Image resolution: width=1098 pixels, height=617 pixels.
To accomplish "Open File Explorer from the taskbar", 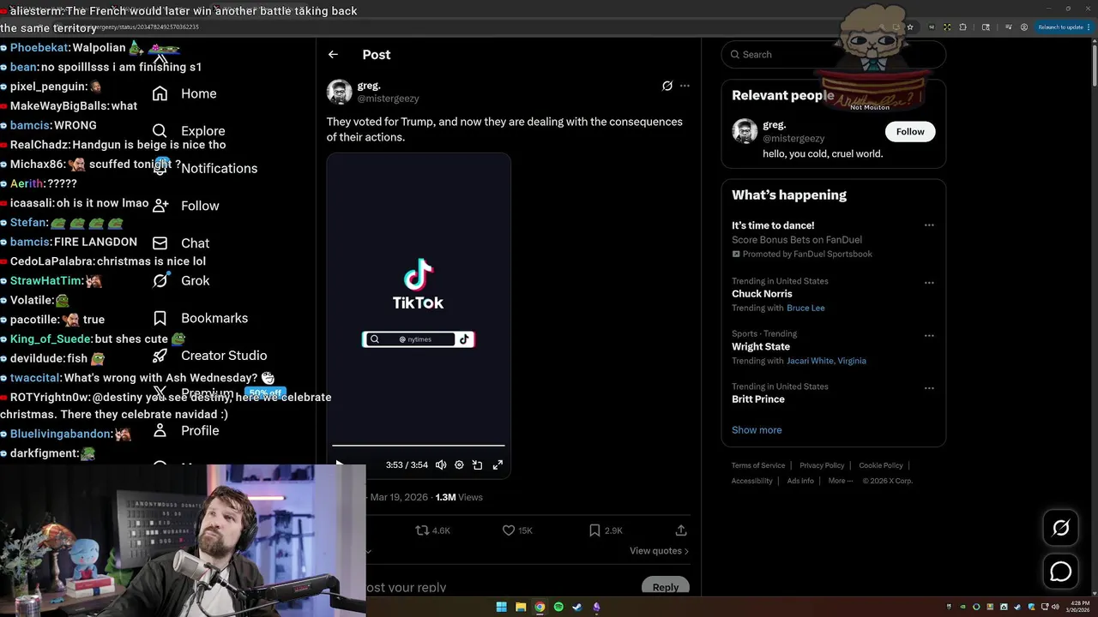I will click(521, 607).
